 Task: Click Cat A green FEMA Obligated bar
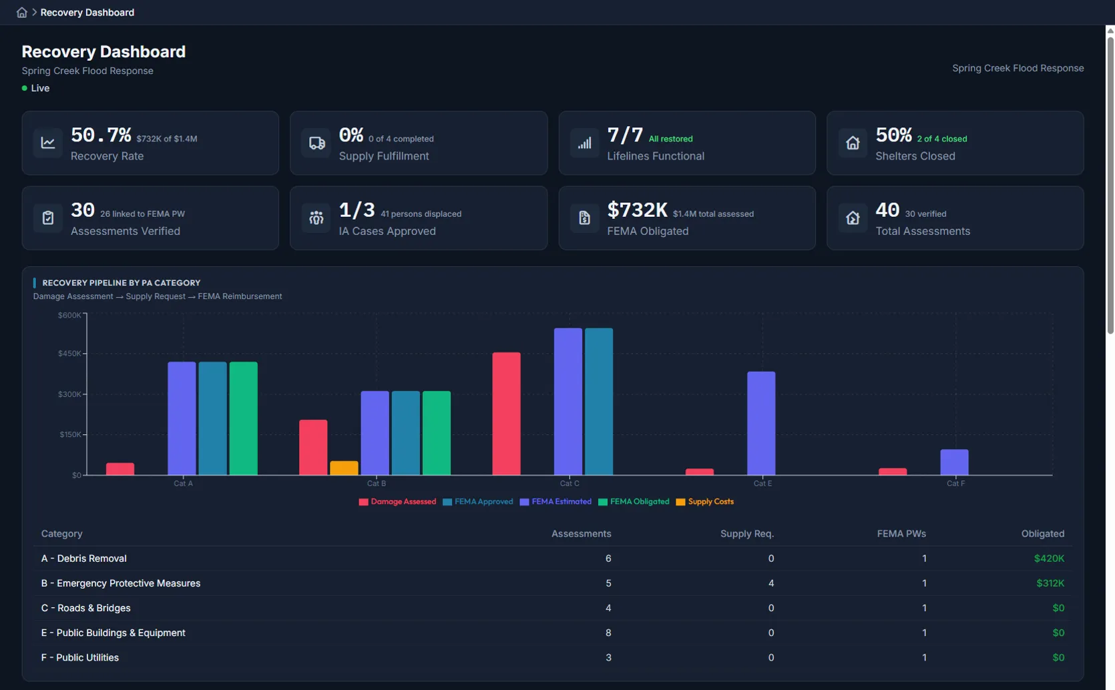click(244, 418)
